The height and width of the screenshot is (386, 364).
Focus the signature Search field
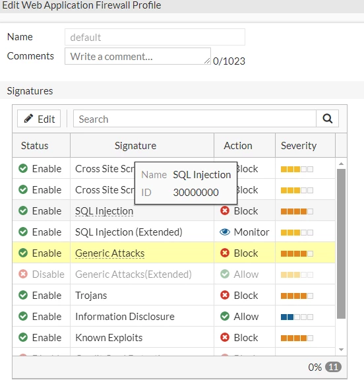pos(195,119)
